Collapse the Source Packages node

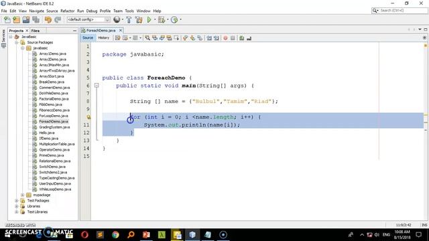tap(17, 42)
